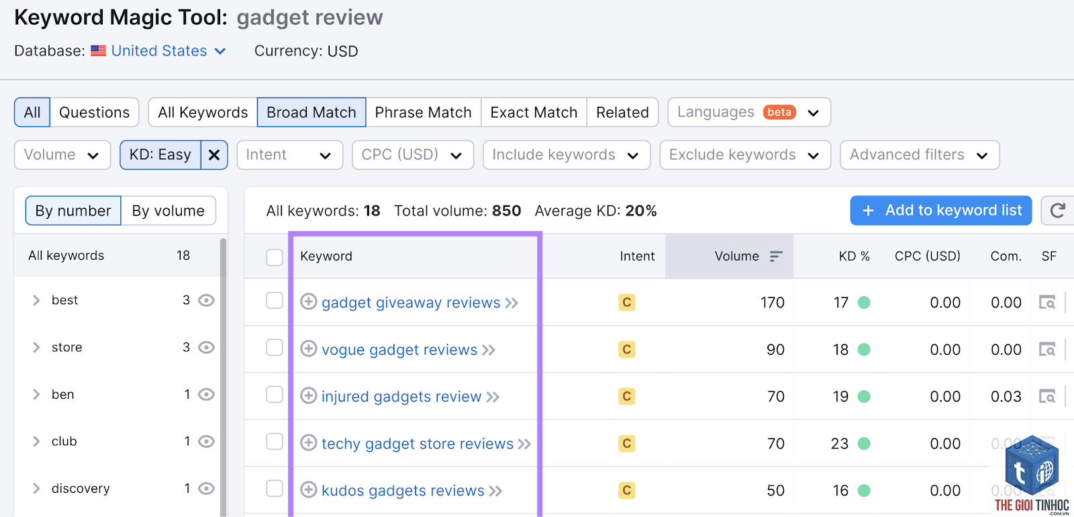Click plus icon beside injured gadgets review
The height and width of the screenshot is (517, 1074).
click(x=309, y=396)
